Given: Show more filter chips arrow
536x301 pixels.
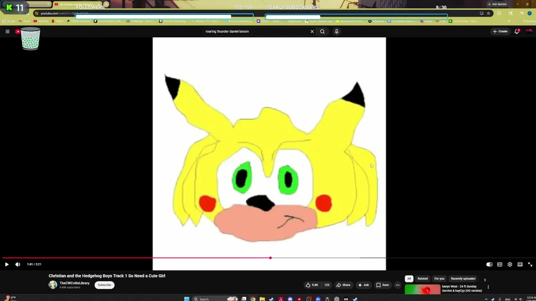Looking at the screenshot, I should [x=485, y=279].
